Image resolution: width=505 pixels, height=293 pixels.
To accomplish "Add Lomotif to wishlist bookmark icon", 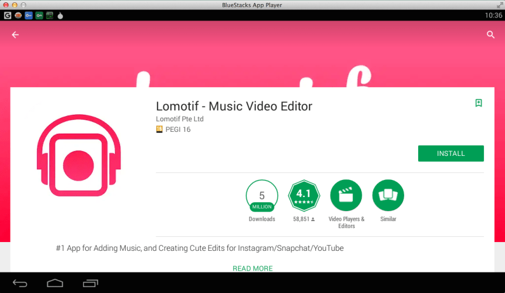I will coord(479,103).
